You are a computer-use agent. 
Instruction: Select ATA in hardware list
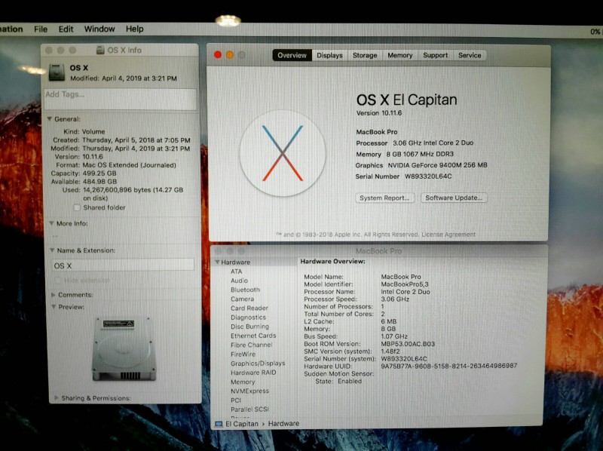pyautogui.click(x=236, y=272)
